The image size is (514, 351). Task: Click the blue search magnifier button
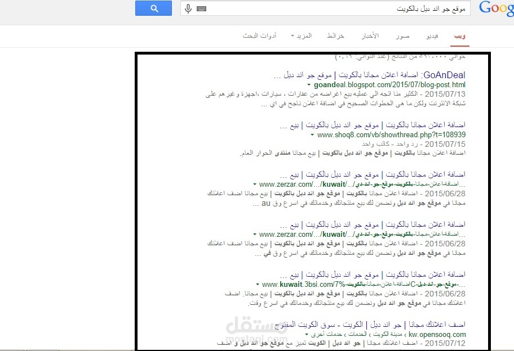(153, 8)
